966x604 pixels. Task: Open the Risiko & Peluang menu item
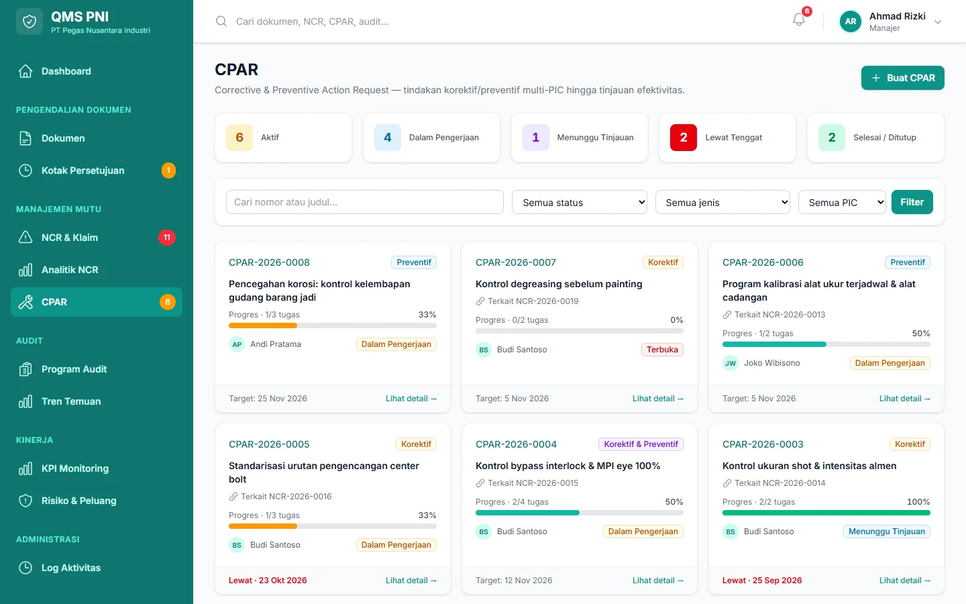(97, 501)
